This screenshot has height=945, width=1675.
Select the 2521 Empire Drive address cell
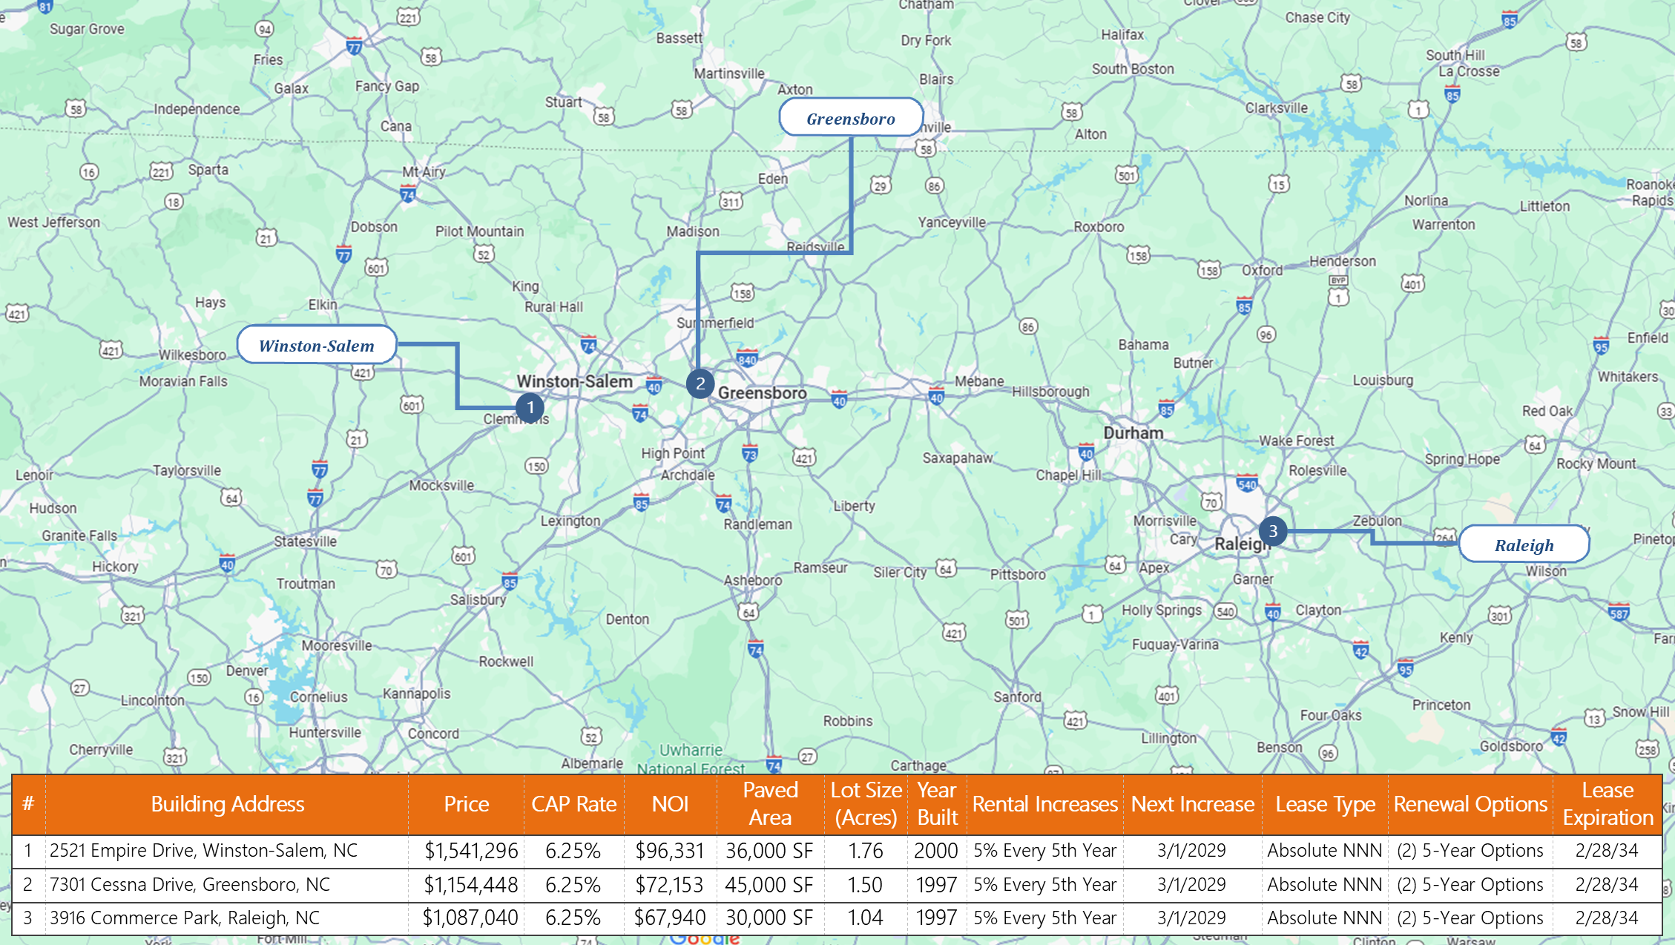(x=204, y=851)
